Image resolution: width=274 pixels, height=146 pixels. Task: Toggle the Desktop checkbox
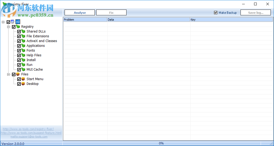[19, 84]
